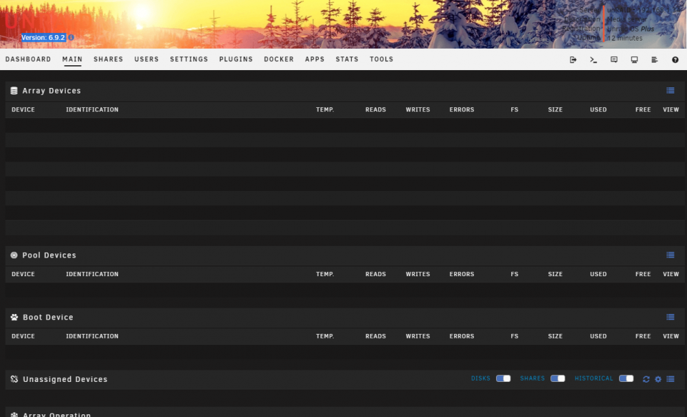The image size is (687, 417).
Task: Click the DISKS label text
Action: (x=481, y=379)
